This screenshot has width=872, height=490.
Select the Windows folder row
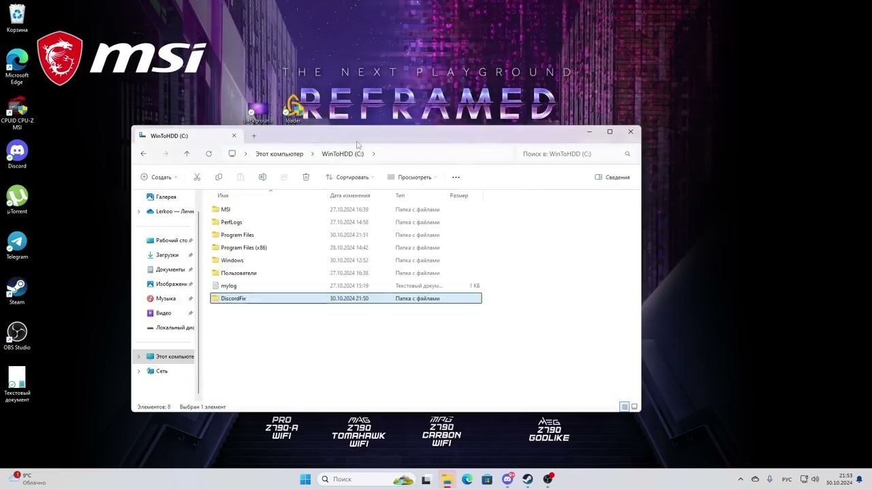[346, 260]
